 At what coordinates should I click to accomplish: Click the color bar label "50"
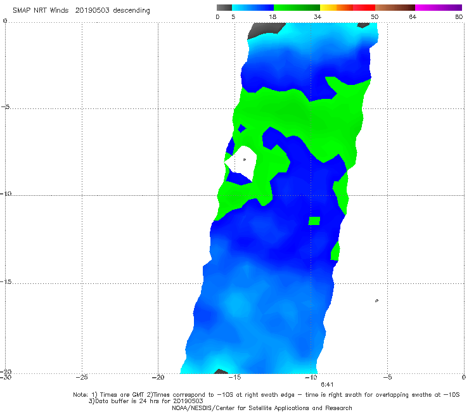coord(375,16)
